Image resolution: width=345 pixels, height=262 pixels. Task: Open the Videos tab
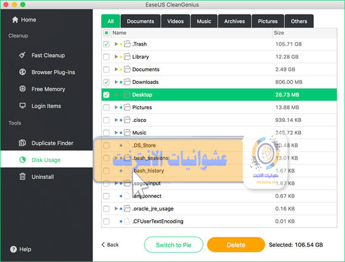(x=175, y=21)
